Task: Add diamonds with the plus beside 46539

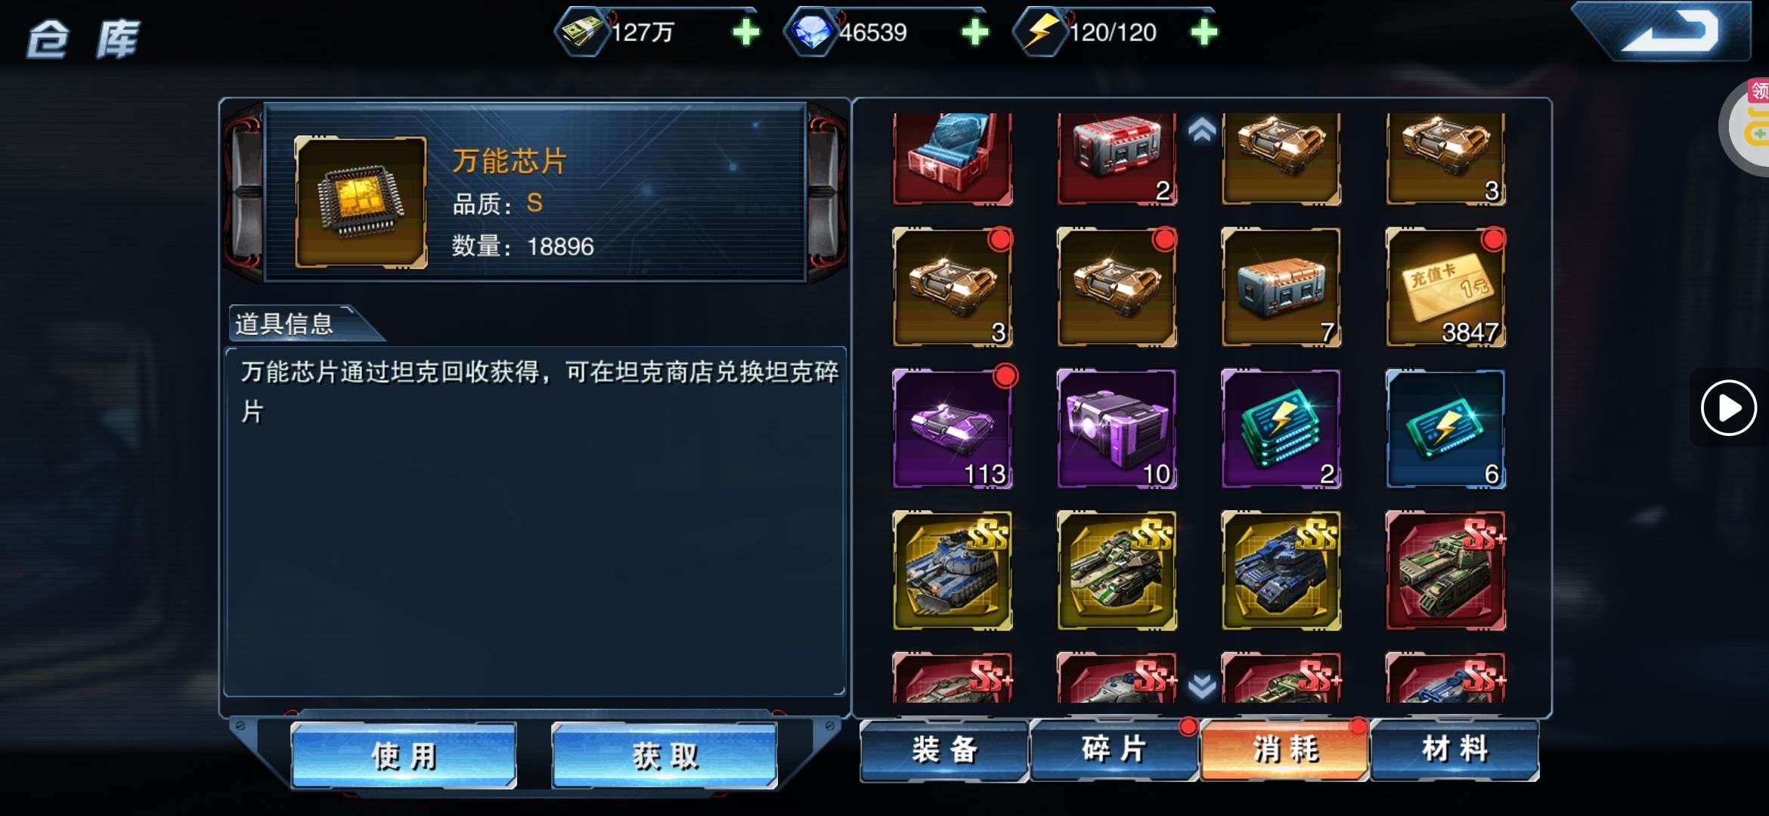Action: pos(975,32)
